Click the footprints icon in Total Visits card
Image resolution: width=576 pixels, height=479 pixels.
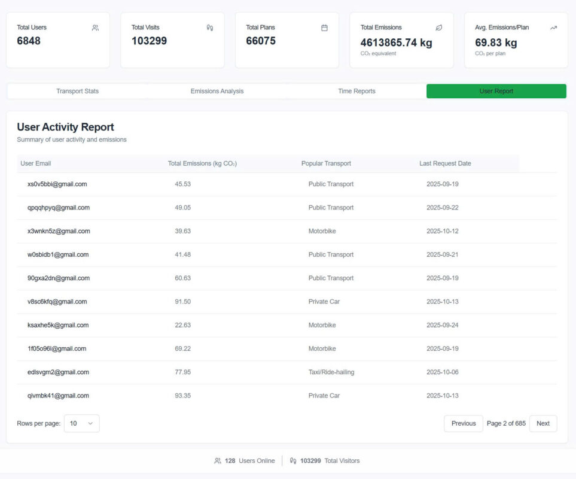click(x=210, y=28)
